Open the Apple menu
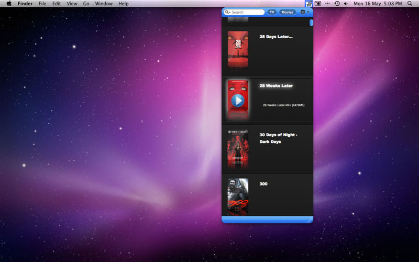419x262 pixels. (9, 4)
